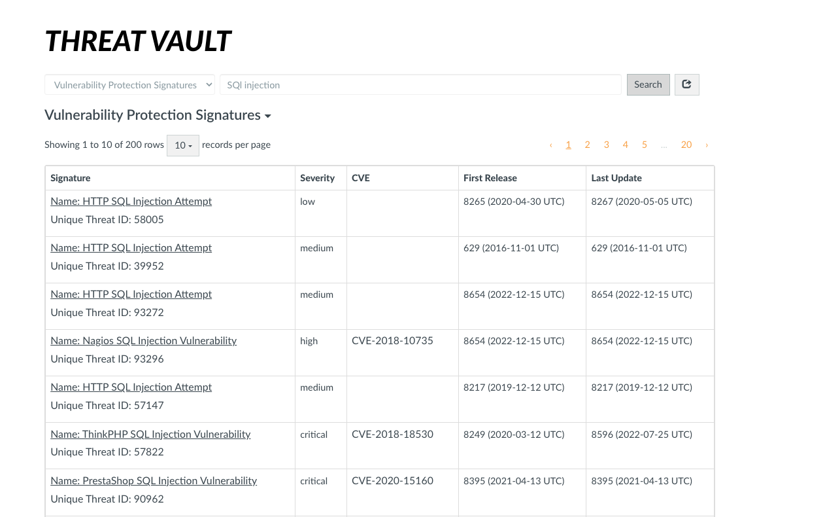The image size is (825, 517).
Task: Open the signature type select dropdown
Action: (129, 84)
